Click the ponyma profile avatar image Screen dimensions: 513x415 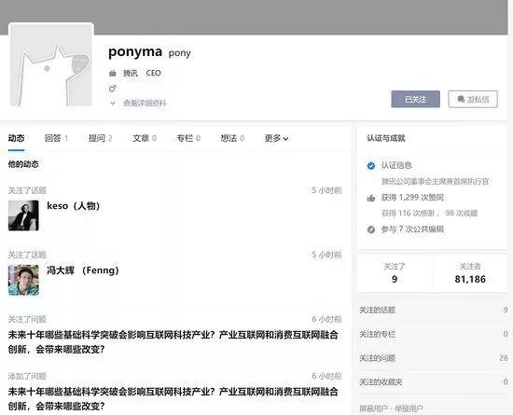pos(51,65)
